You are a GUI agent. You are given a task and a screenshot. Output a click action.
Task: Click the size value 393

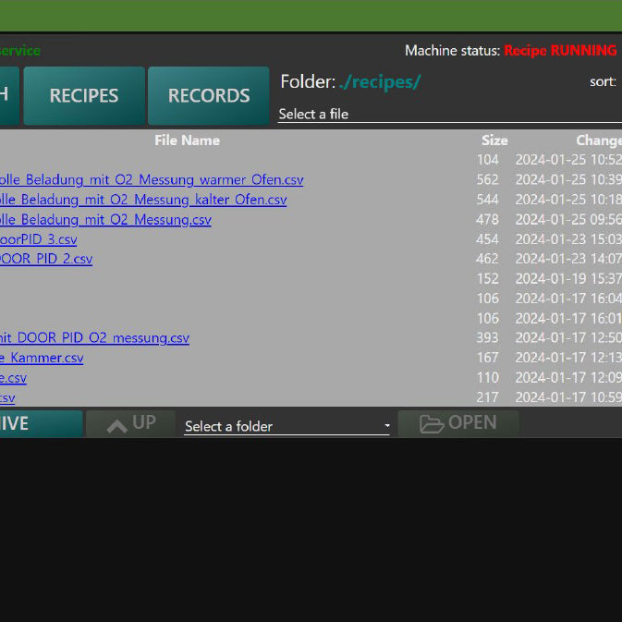pos(487,337)
